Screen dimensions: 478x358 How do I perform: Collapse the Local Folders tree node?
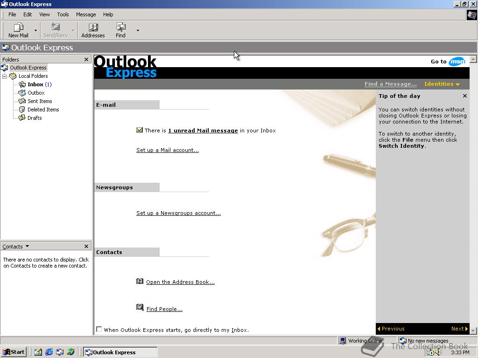(5, 76)
